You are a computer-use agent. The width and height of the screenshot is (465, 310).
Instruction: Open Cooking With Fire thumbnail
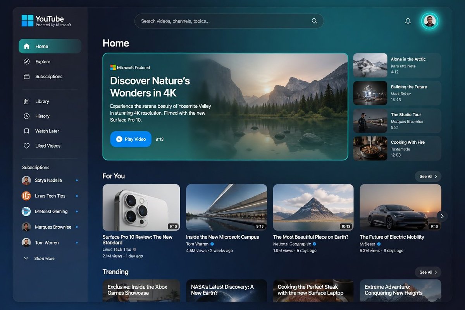[370, 148]
